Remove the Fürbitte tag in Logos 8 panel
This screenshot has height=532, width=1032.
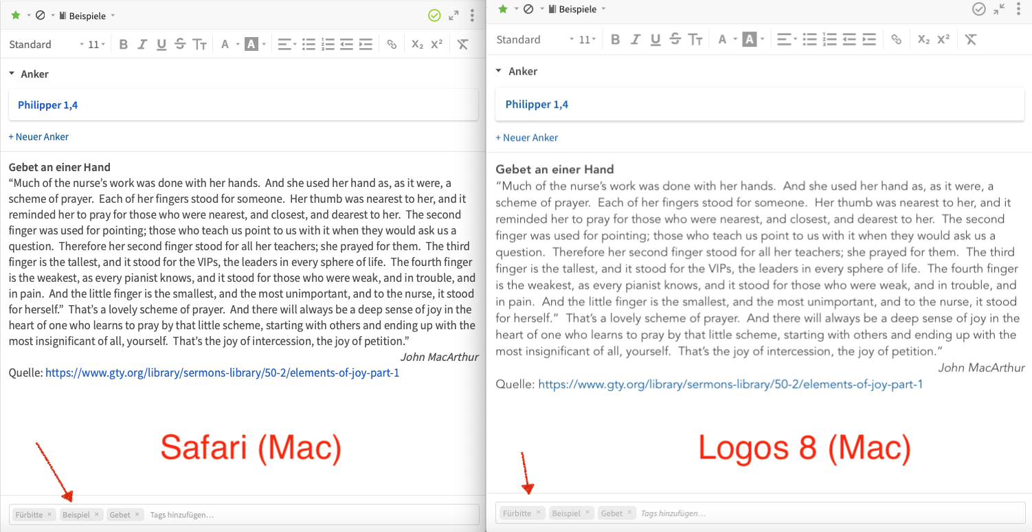(x=539, y=513)
